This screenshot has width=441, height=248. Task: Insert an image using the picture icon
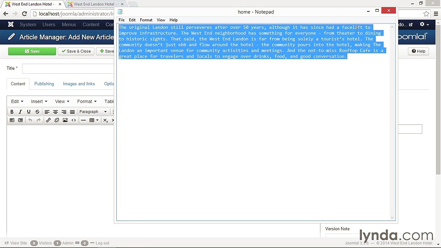[x=65, y=120]
